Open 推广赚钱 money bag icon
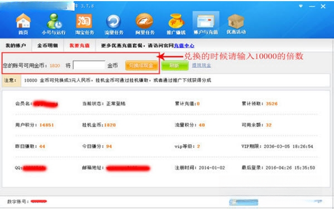 click(176, 24)
